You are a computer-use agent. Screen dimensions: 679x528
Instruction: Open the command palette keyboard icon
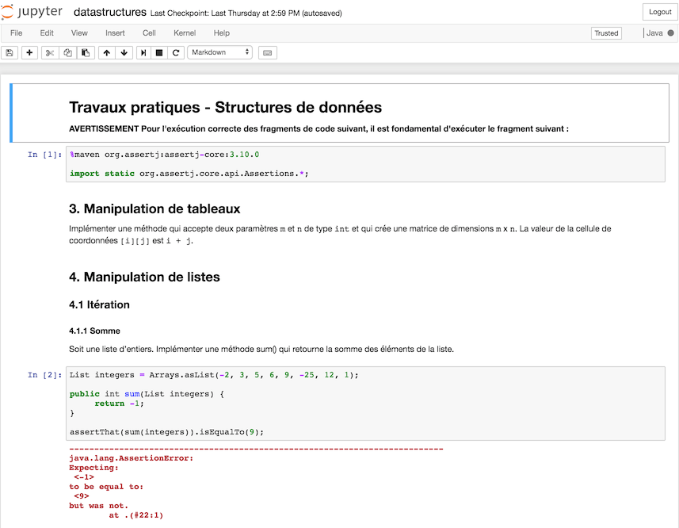[265, 52]
